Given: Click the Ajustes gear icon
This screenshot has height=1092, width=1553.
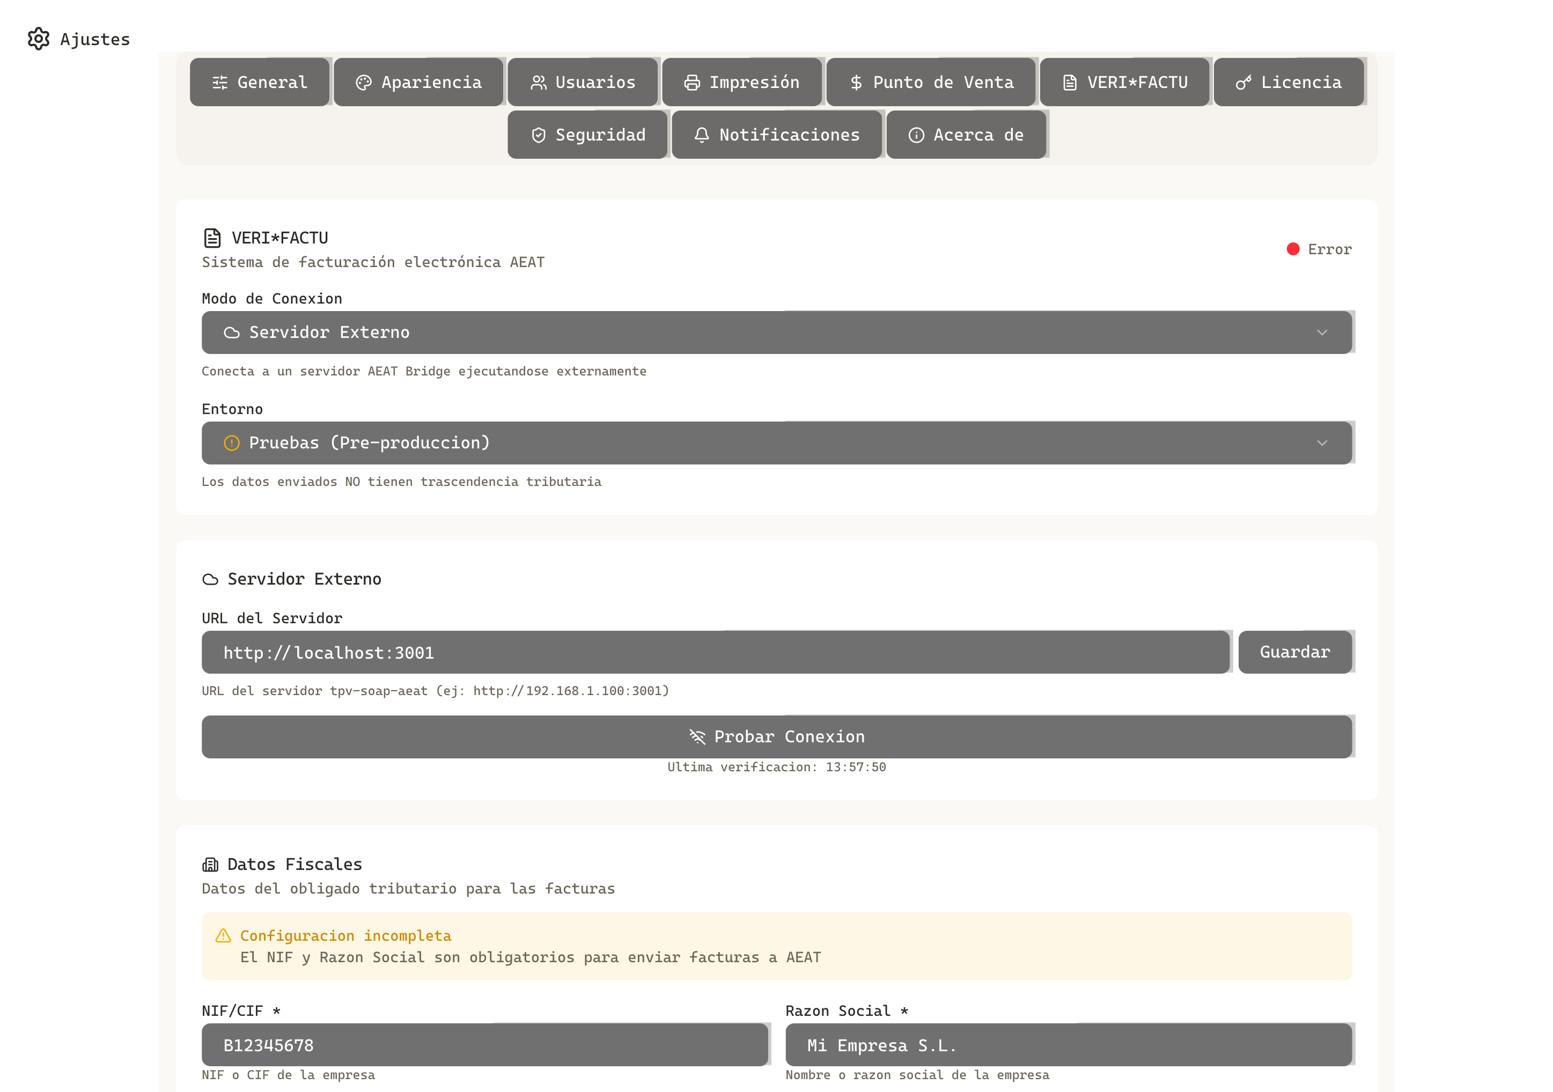Looking at the screenshot, I should tap(39, 39).
